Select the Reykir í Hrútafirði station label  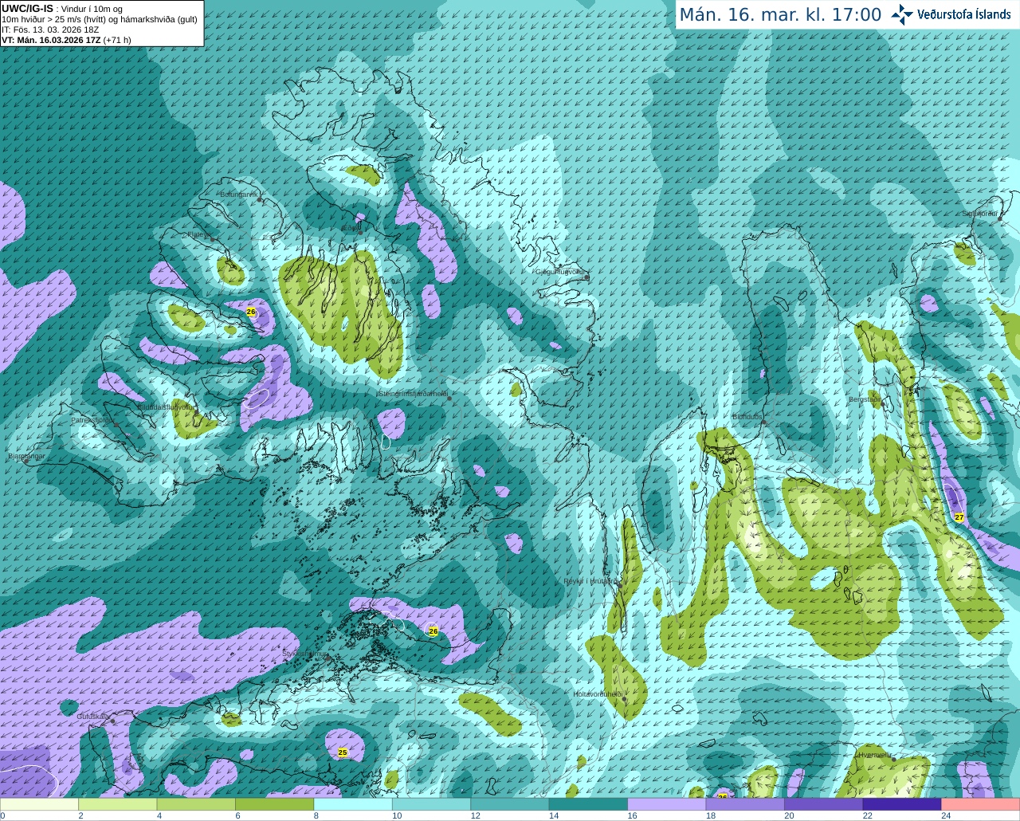pyautogui.click(x=590, y=581)
